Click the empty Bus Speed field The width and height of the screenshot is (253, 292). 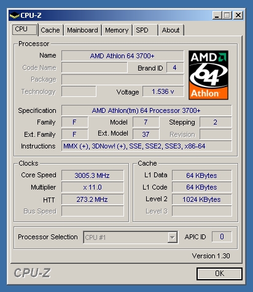tap(93, 211)
